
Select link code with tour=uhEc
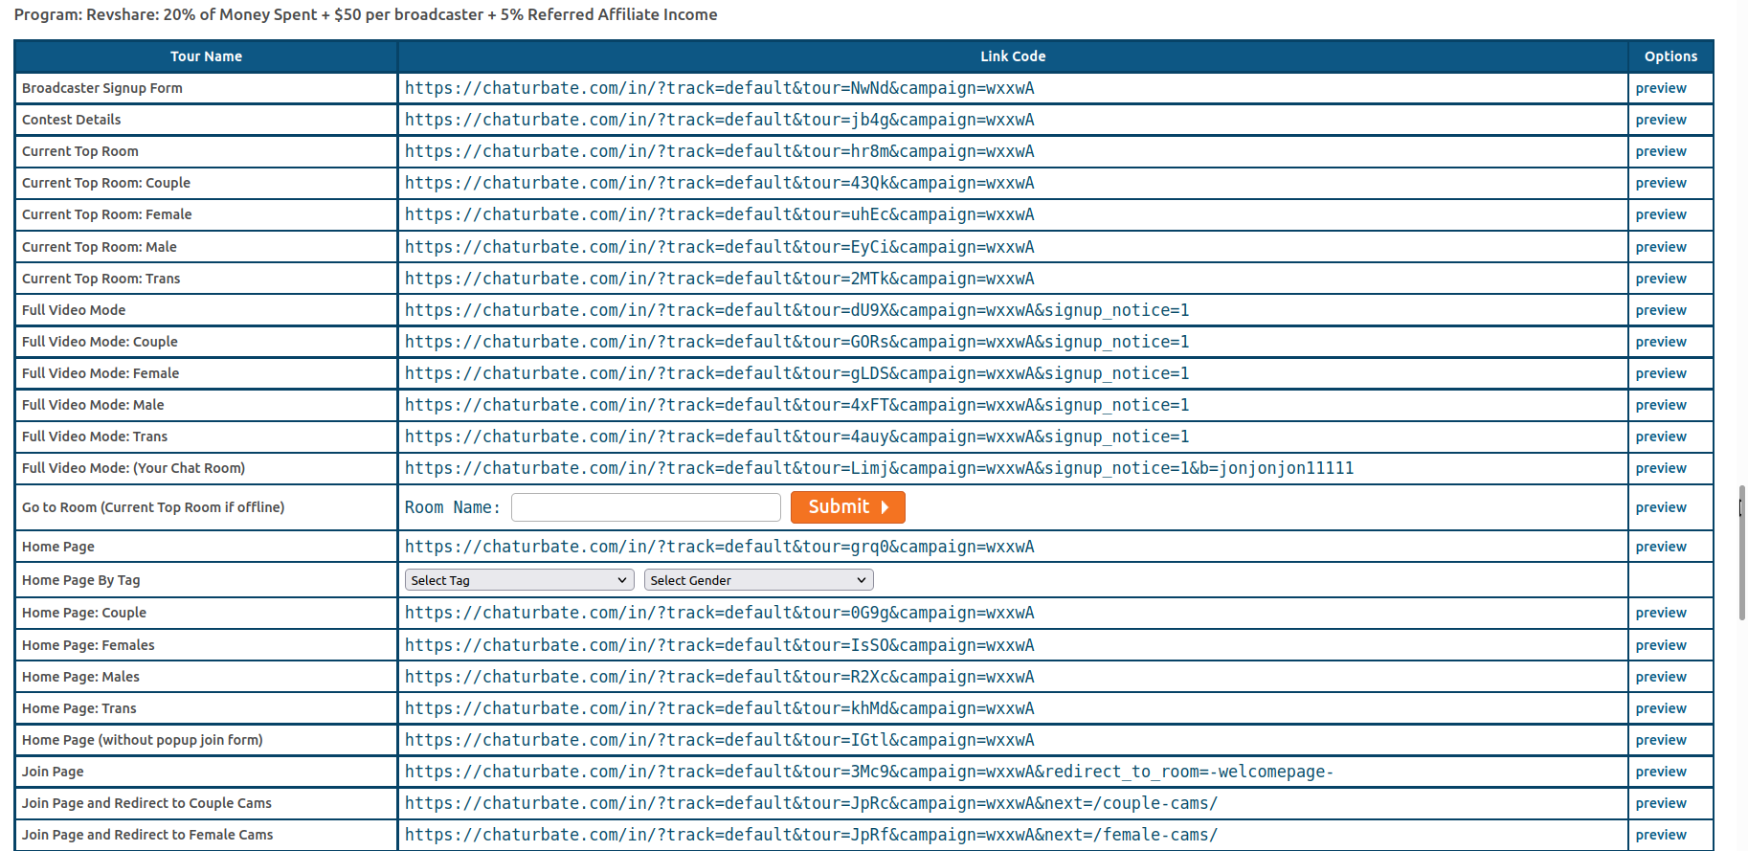tap(719, 214)
